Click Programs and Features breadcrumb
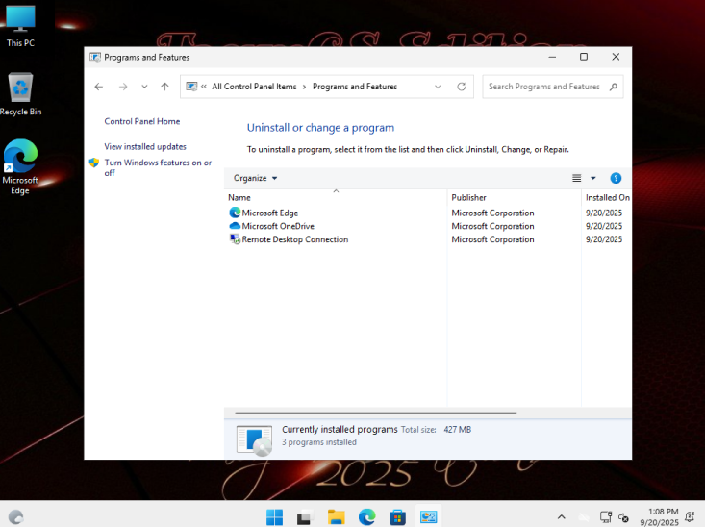The image size is (705, 527). 355,87
